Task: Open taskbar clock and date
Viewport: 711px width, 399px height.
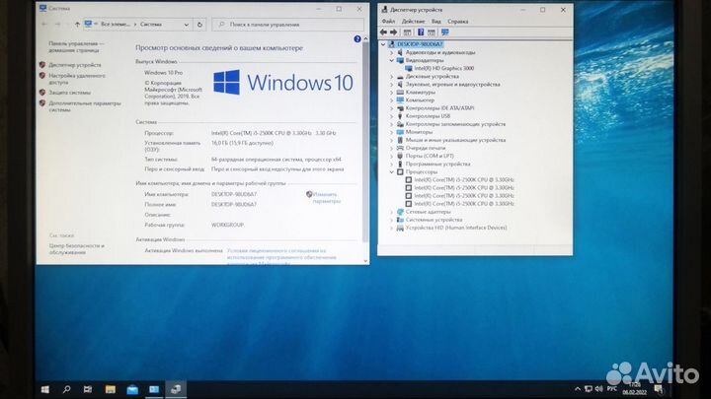Action: (x=634, y=388)
